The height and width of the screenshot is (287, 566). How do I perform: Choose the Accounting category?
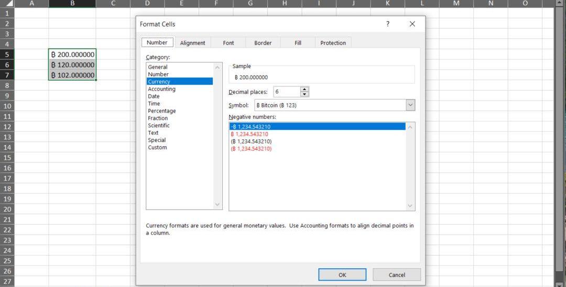pos(180,89)
